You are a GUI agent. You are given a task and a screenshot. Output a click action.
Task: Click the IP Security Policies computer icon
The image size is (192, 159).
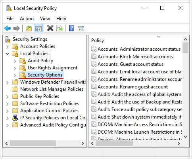[15, 118]
